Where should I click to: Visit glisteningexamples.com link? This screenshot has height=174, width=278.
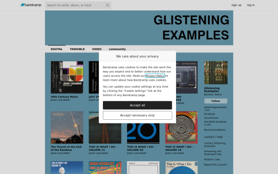[x=215, y=109]
